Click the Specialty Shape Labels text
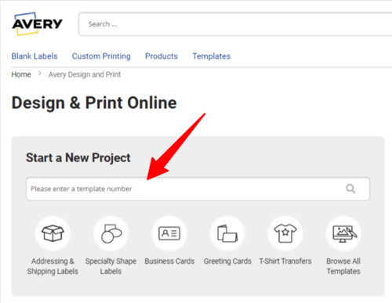The height and width of the screenshot is (303, 392). 111,266
